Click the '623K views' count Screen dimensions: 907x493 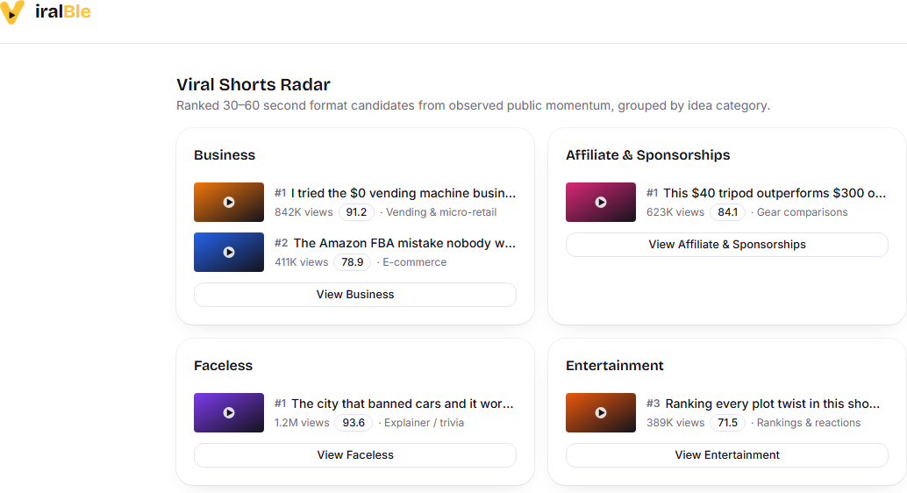click(x=675, y=212)
